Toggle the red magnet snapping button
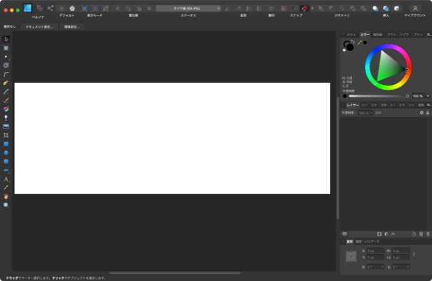Image resolution: width=432 pixels, height=281 pixels. (305, 8)
